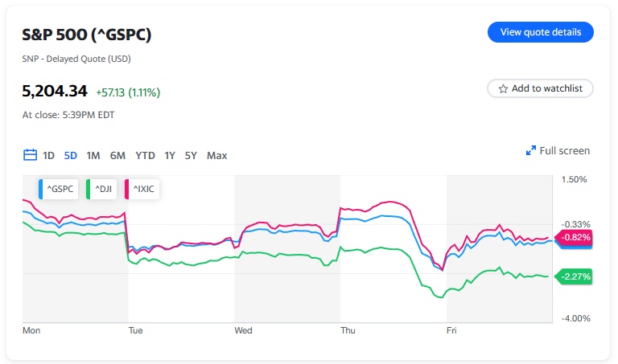Toggle the ^GSPC legend chip
The height and width of the screenshot is (364, 618).
[x=58, y=190]
